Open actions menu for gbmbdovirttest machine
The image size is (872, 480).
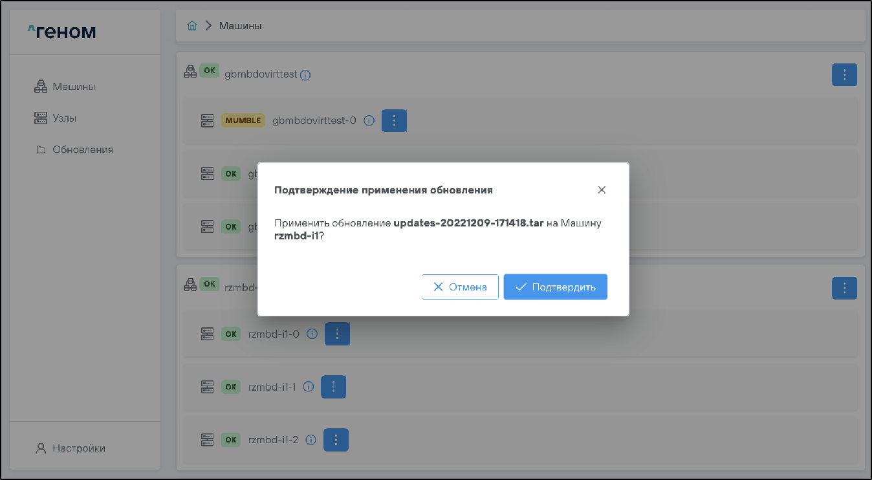click(844, 75)
